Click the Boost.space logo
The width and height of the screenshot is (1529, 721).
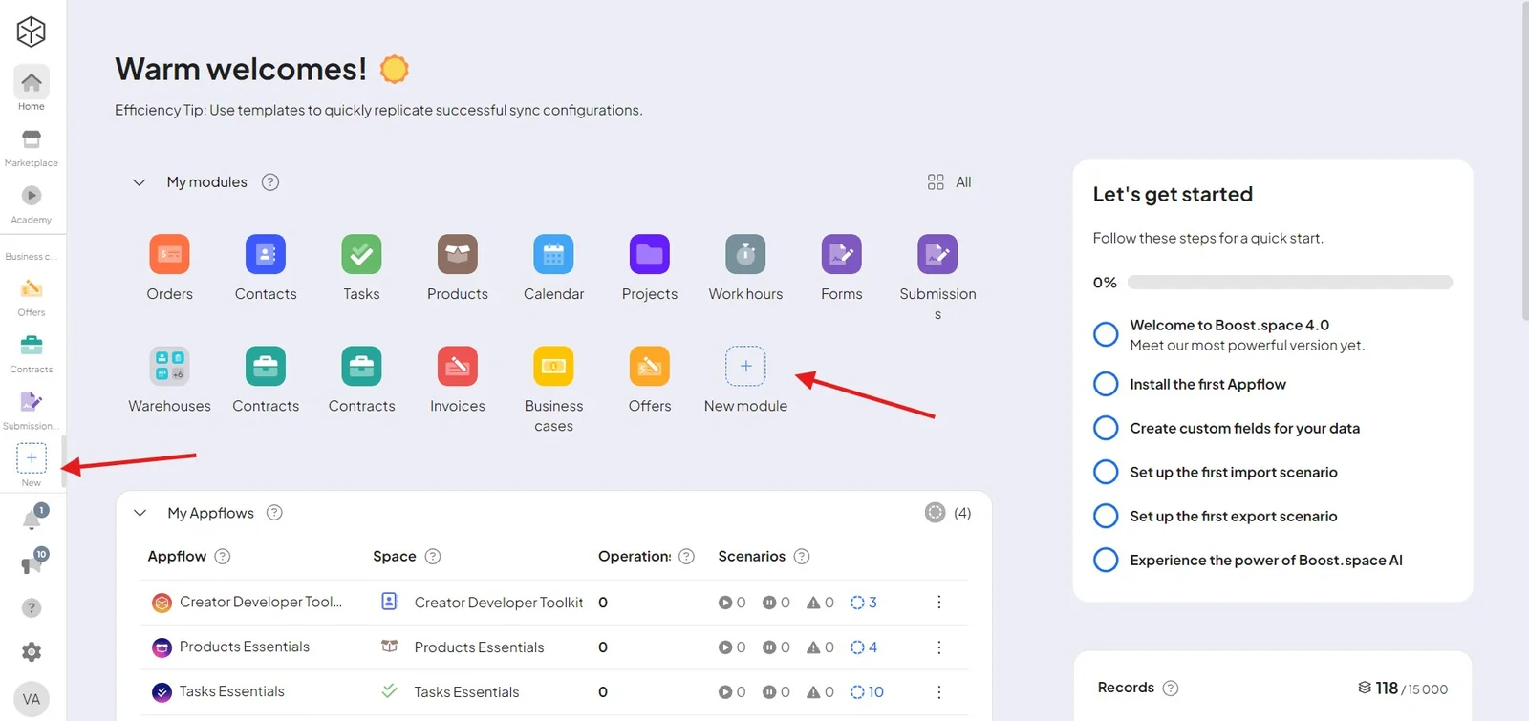(32, 32)
